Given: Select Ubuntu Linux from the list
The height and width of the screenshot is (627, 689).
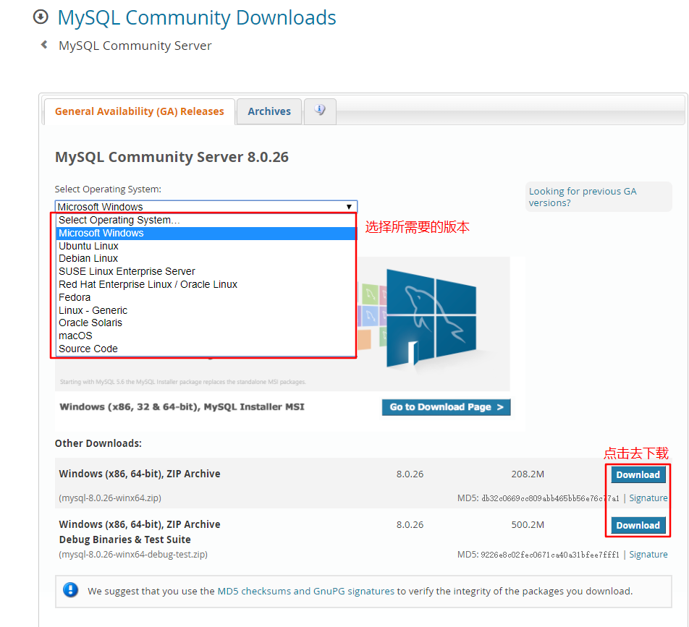Looking at the screenshot, I should click(x=206, y=246).
